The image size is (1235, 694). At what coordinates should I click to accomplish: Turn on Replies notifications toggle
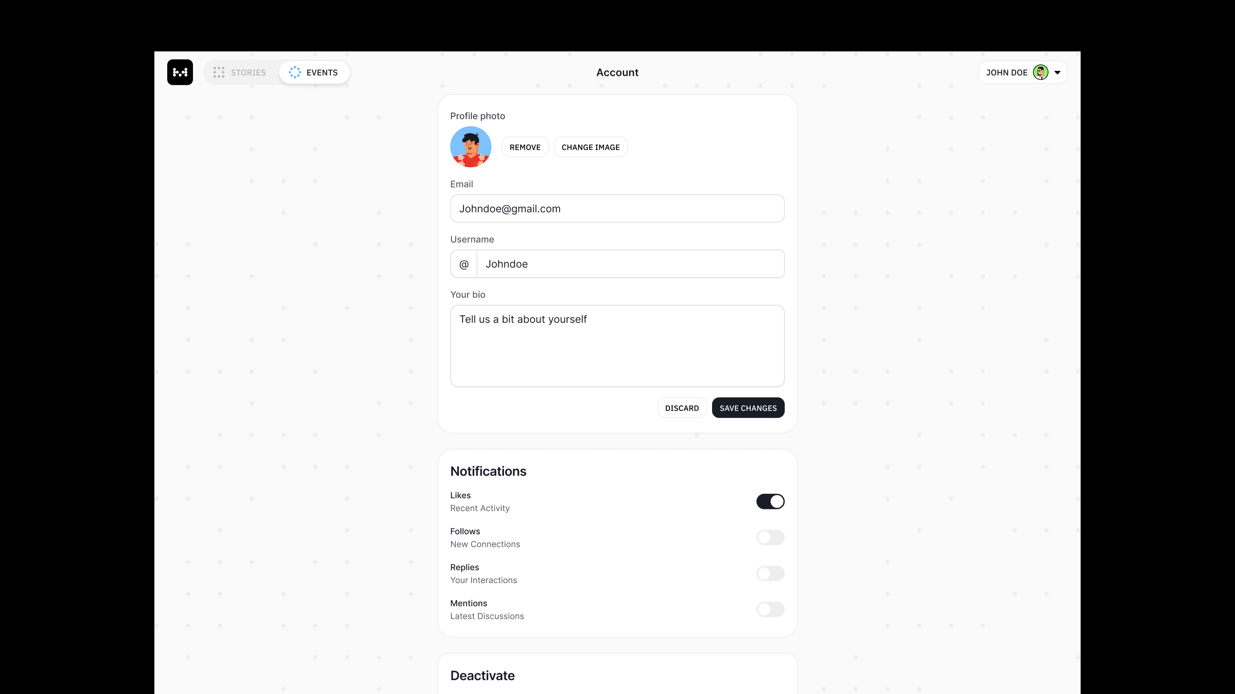click(x=770, y=573)
